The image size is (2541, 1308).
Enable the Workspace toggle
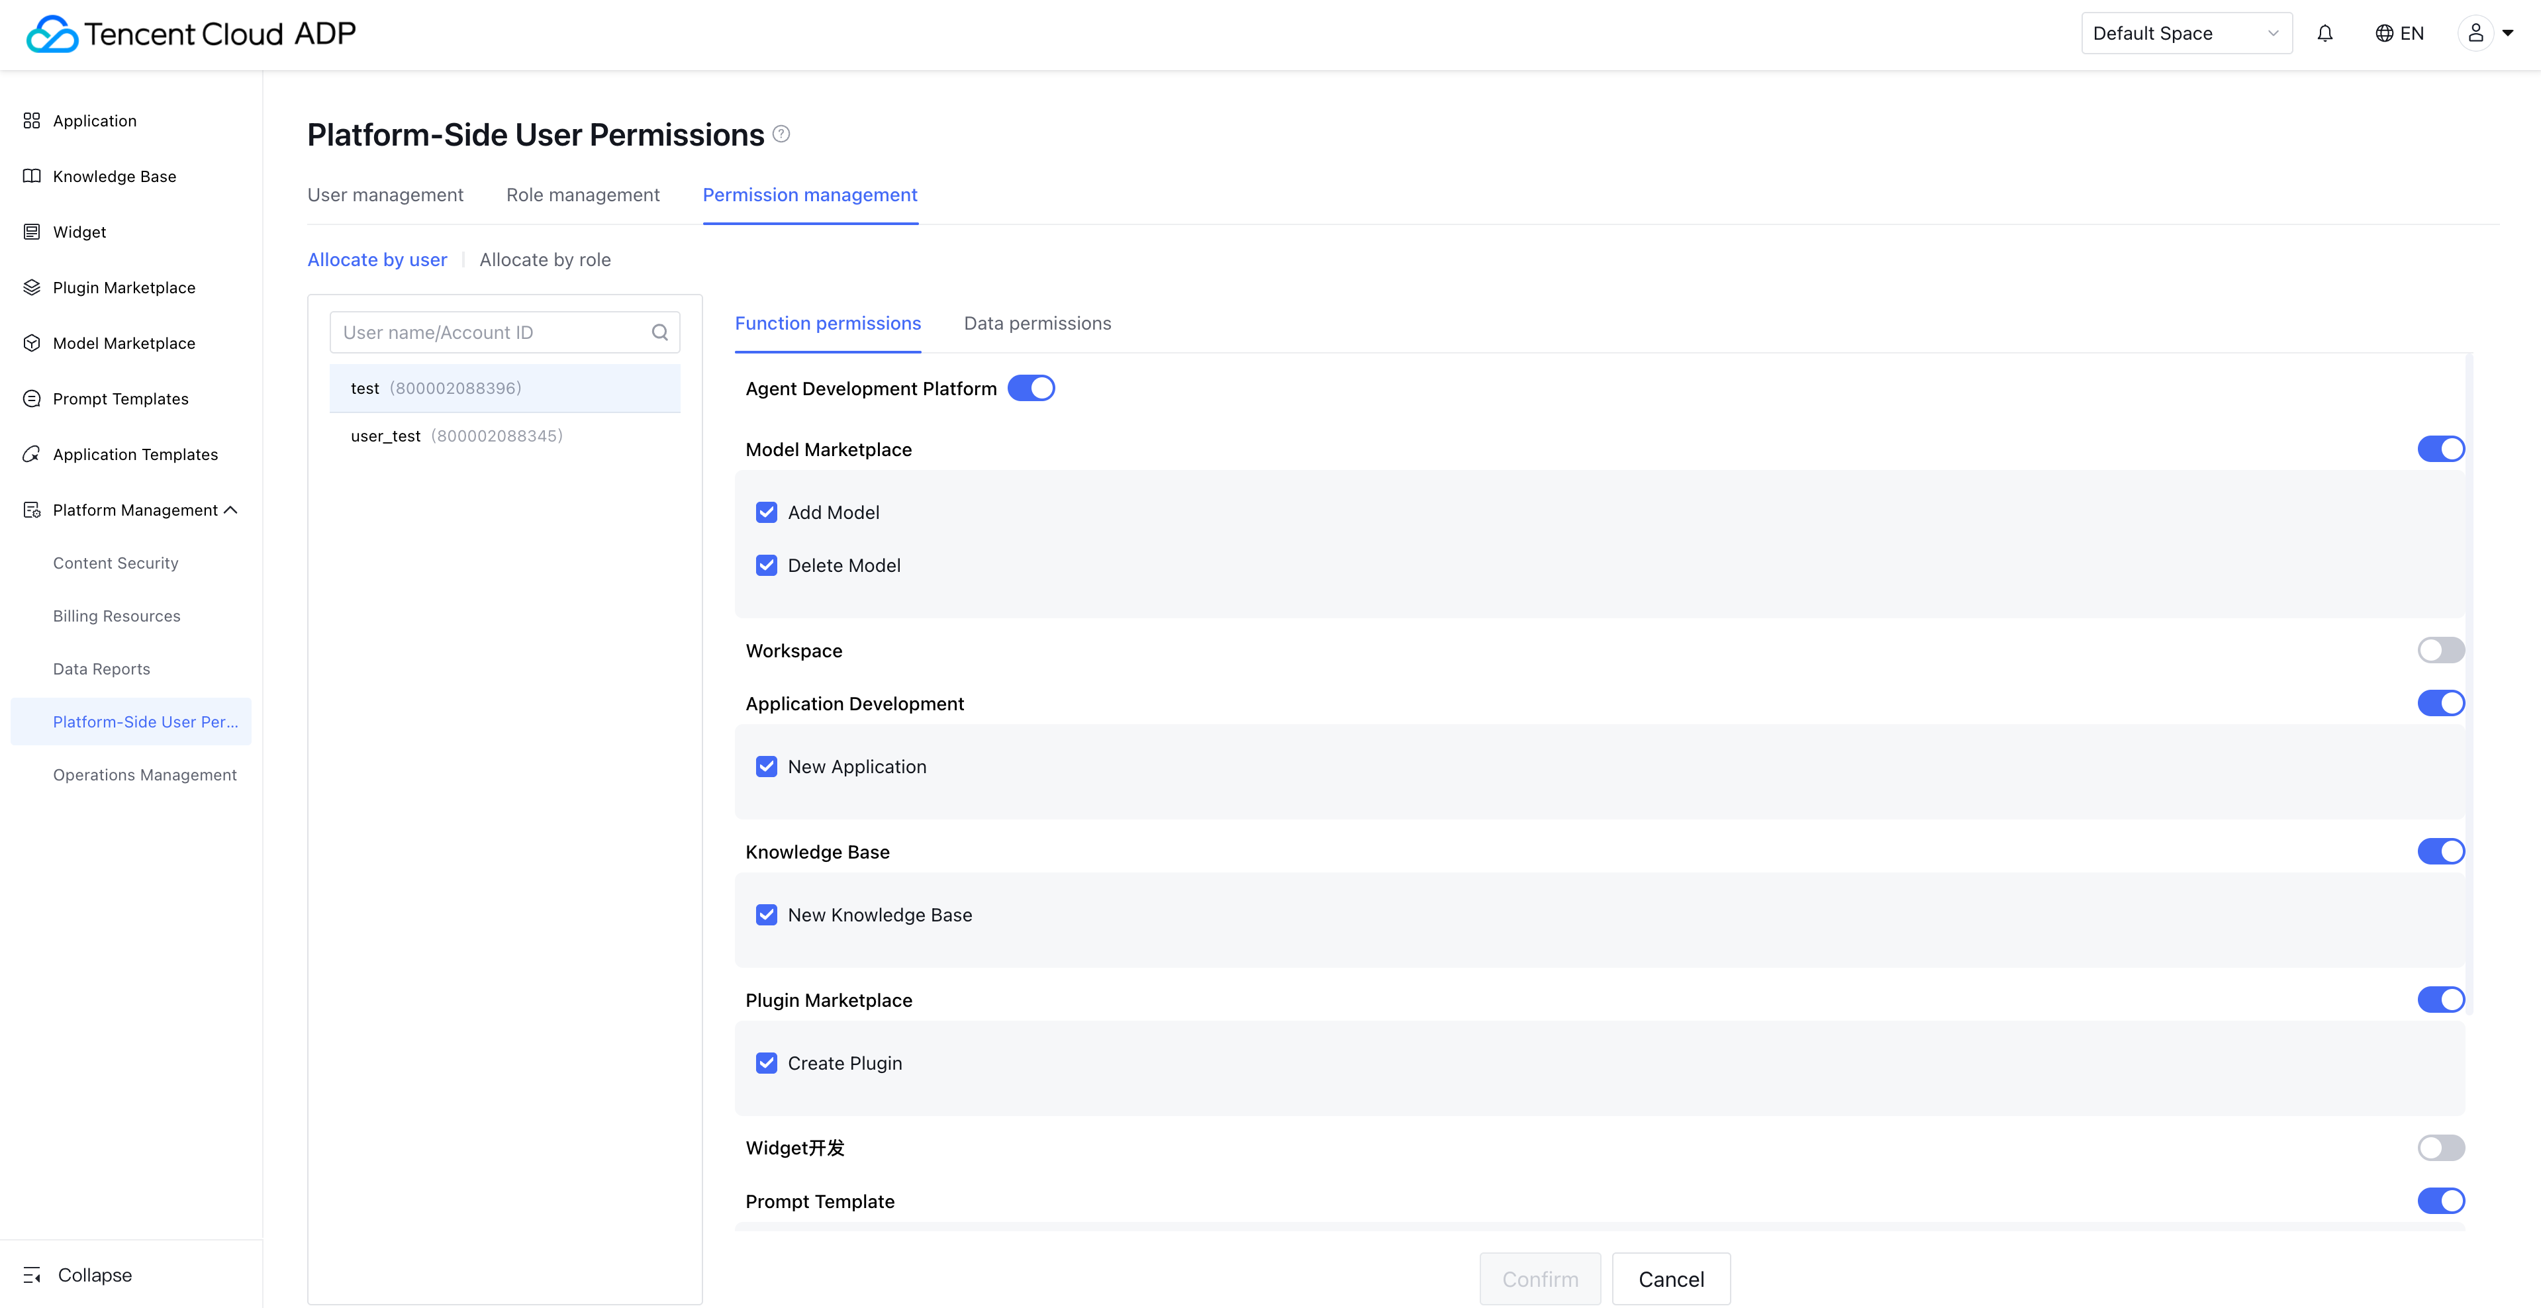point(2440,650)
